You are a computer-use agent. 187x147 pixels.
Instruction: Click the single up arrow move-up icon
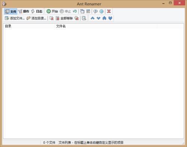click(x=92, y=18)
